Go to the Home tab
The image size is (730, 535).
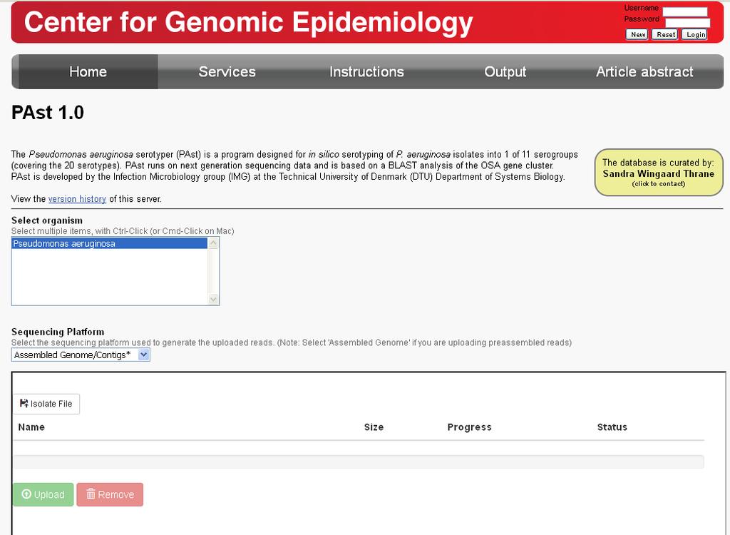pyautogui.click(x=88, y=72)
